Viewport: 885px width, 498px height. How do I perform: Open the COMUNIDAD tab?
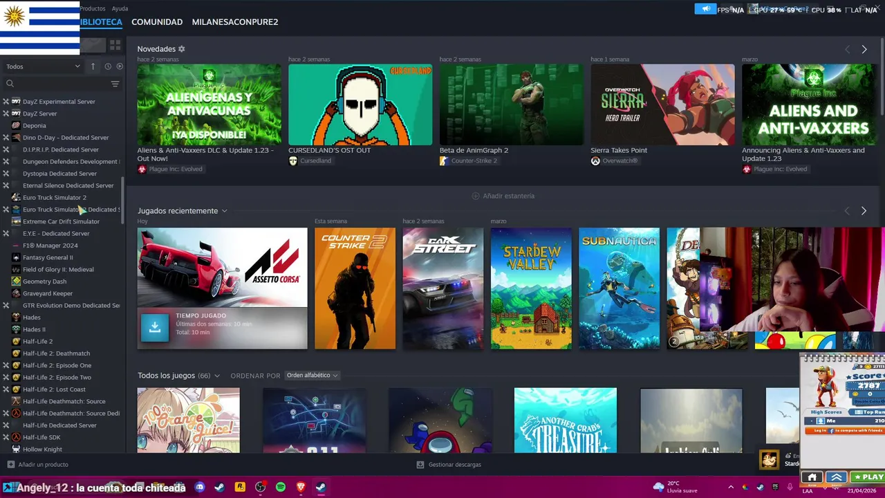[157, 22]
